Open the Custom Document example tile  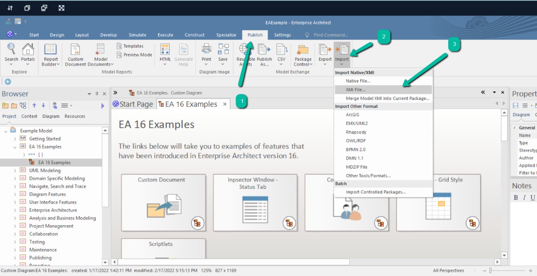(x=163, y=202)
